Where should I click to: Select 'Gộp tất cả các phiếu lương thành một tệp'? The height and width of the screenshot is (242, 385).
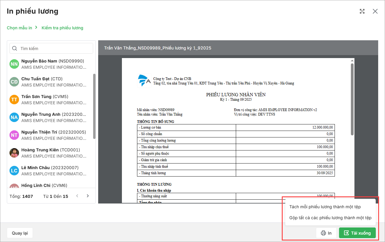click(x=330, y=218)
